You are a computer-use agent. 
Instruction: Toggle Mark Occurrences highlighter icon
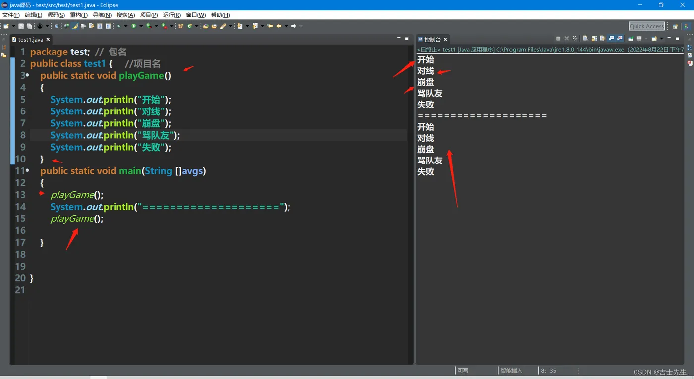(74, 26)
